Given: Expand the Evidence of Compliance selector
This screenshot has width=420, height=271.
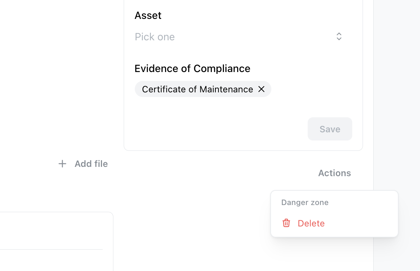Looking at the screenshot, I should tap(310, 89).
